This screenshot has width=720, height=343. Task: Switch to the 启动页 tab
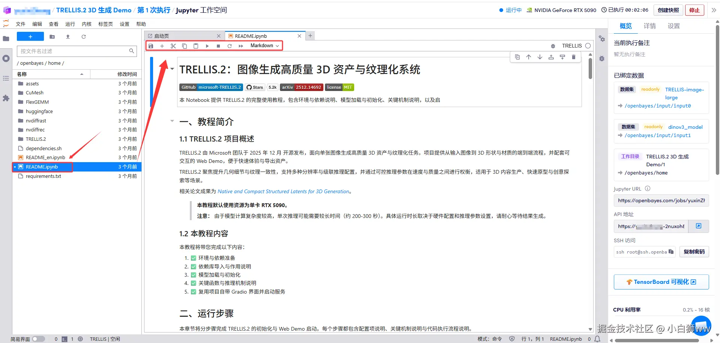click(184, 36)
